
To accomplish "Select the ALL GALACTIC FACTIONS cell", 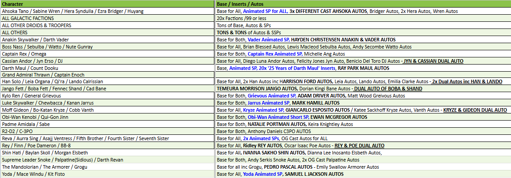I will click(x=107, y=18).
